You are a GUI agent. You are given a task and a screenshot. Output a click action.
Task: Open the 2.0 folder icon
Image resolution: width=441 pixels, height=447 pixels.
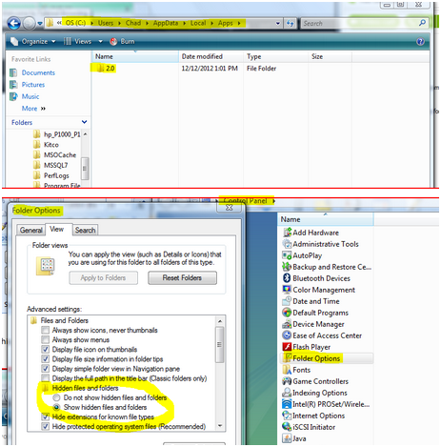pos(100,68)
